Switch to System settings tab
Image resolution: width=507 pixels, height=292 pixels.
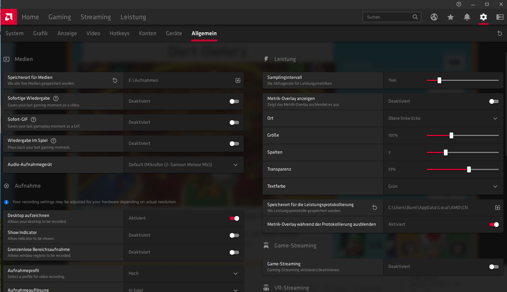point(14,33)
